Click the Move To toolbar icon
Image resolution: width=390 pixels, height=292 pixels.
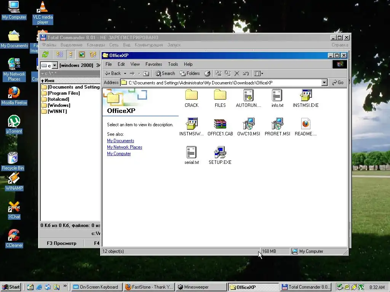(x=219, y=73)
